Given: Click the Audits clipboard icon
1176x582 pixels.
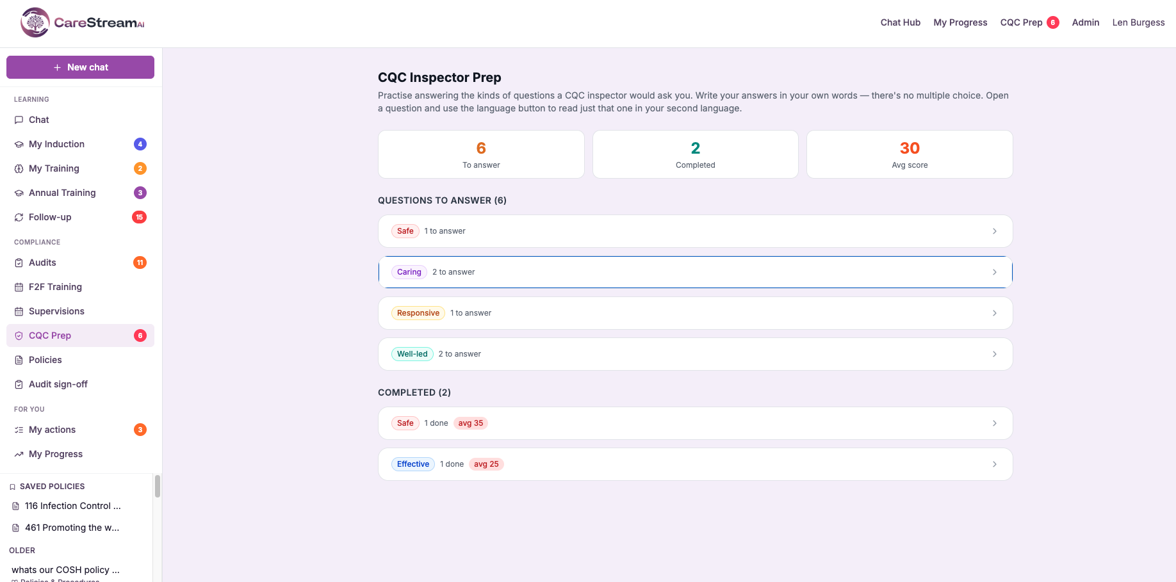Looking at the screenshot, I should tap(19, 263).
